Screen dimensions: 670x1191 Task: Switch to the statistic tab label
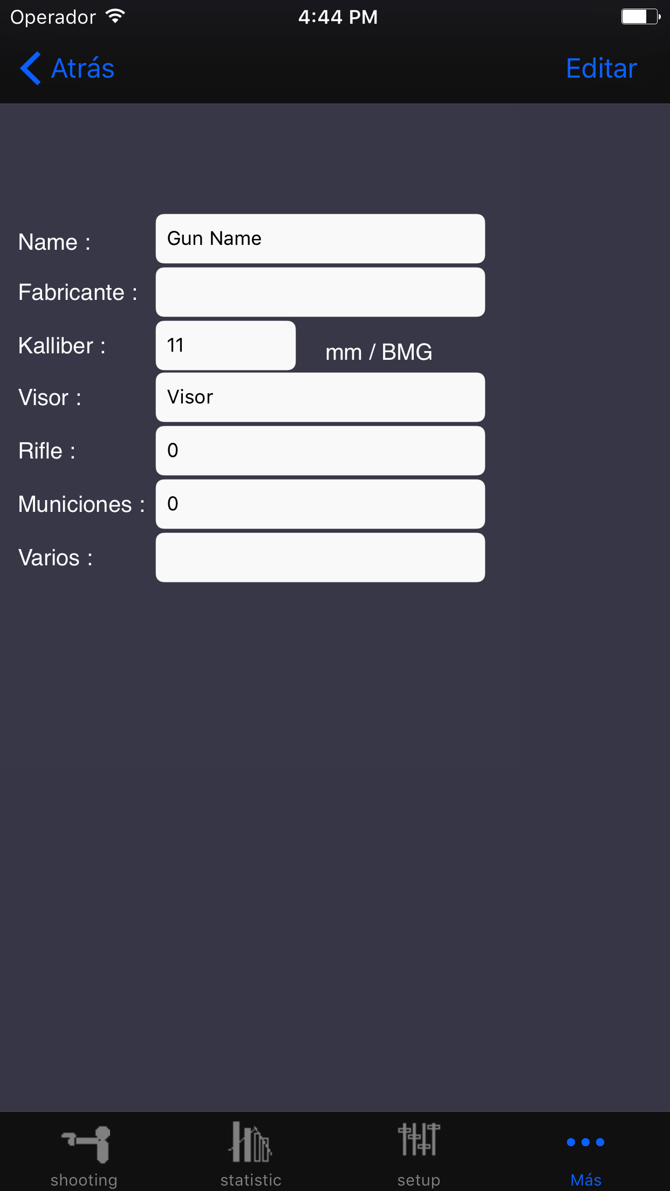(x=251, y=1180)
